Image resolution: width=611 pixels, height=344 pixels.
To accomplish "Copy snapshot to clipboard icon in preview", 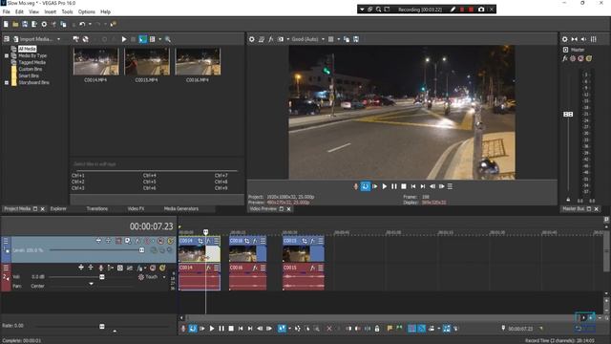I will pos(347,39).
